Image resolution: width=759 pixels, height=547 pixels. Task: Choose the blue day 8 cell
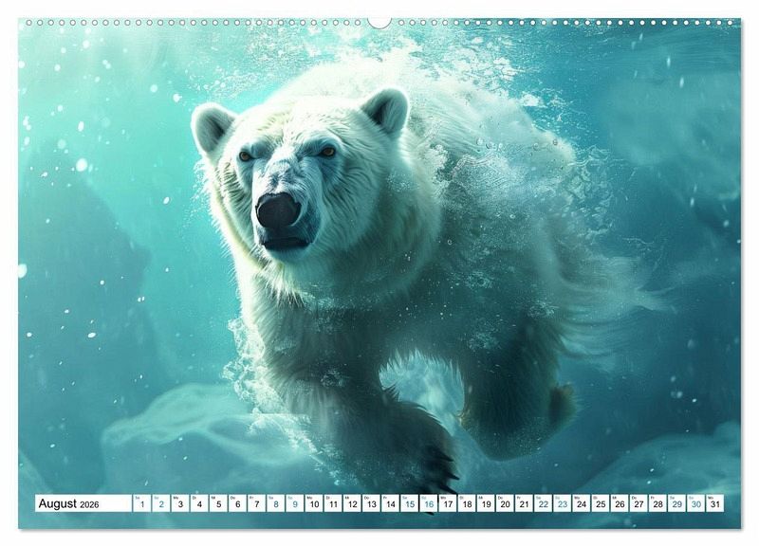(x=276, y=503)
